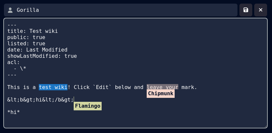Click the Chipmunk collaborator label
This screenshot has width=272, height=133.
pos(161,94)
